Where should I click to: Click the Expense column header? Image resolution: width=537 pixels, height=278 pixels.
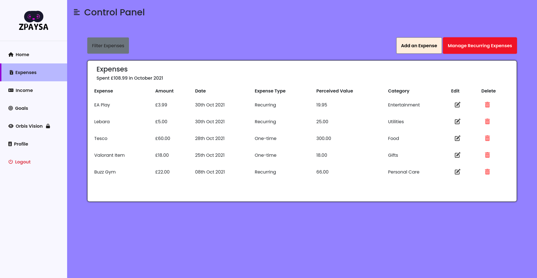click(x=103, y=91)
